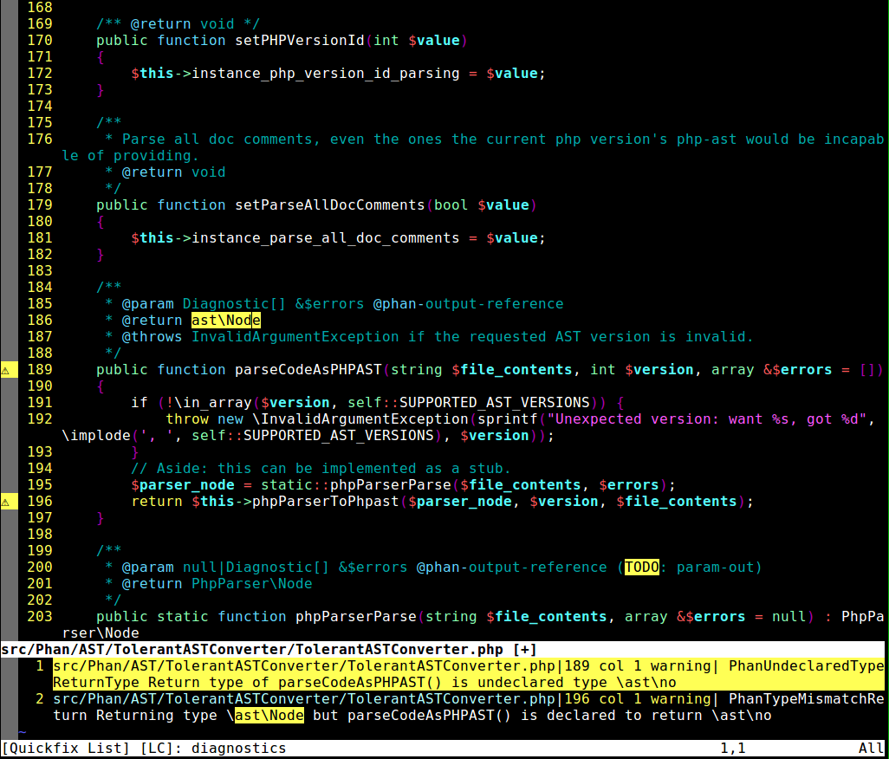Click line number 172 in the gutter
Screen dimensions: 889x759
[x=40, y=74]
